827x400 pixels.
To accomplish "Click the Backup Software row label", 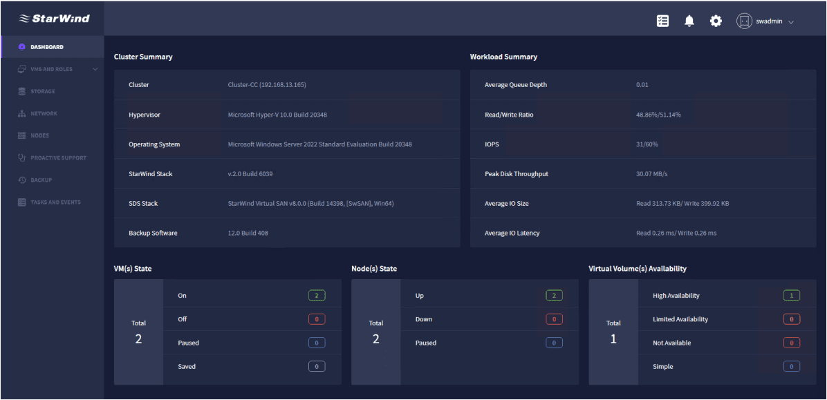I will 153,233.
